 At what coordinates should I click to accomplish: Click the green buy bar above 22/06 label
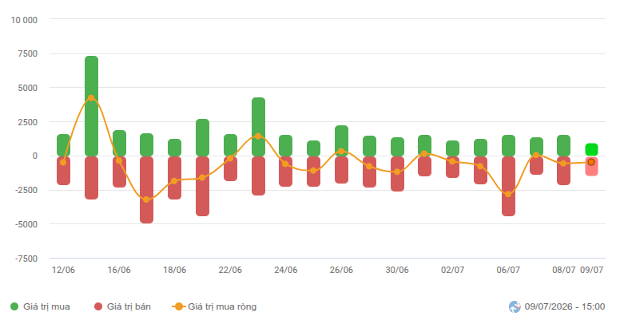click(x=230, y=145)
